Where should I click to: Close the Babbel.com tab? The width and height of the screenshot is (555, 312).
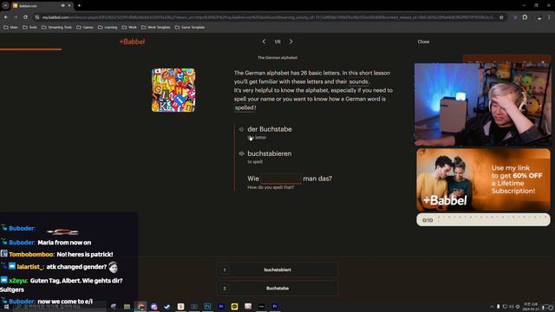69,6
